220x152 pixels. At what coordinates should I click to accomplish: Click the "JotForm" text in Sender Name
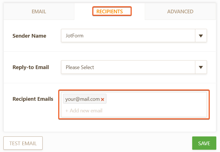[75, 36]
